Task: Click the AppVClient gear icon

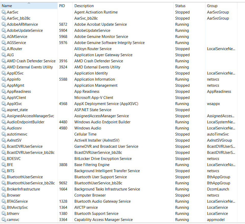Action: pos(4,97)
